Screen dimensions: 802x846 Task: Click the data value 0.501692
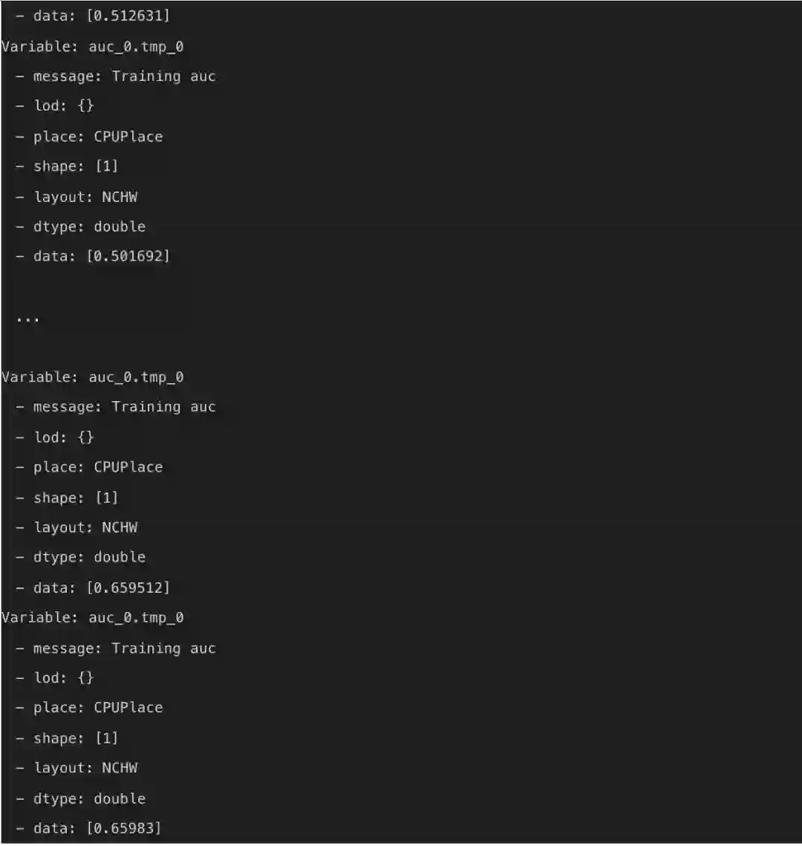tap(128, 256)
